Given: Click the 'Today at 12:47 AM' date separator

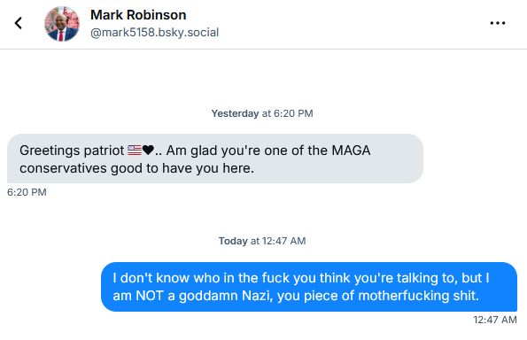Looking at the screenshot, I should pos(262,241).
